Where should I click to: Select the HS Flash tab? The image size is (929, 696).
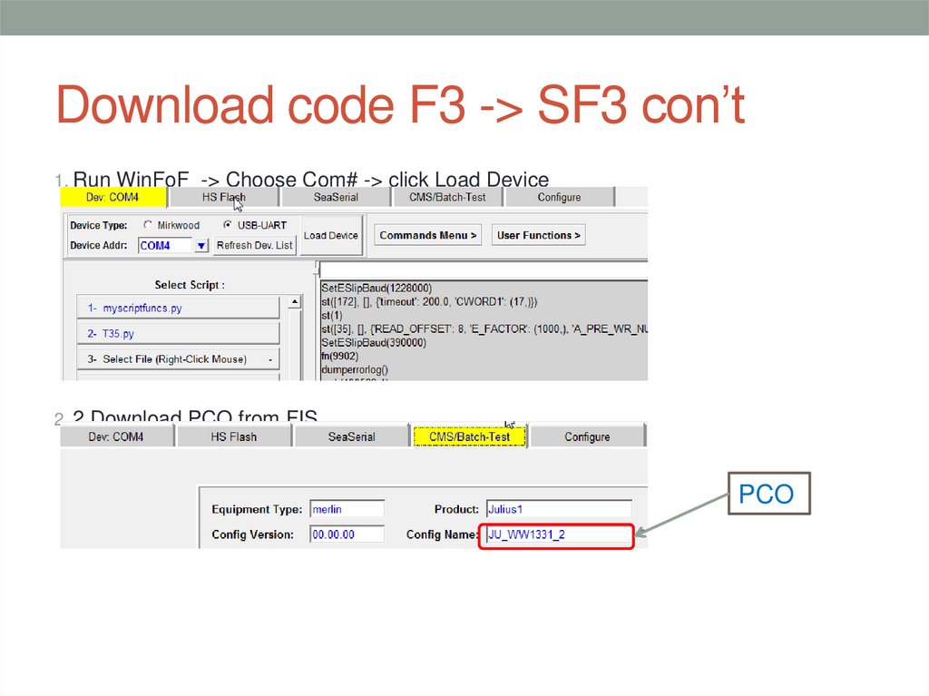pyautogui.click(x=222, y=196)
